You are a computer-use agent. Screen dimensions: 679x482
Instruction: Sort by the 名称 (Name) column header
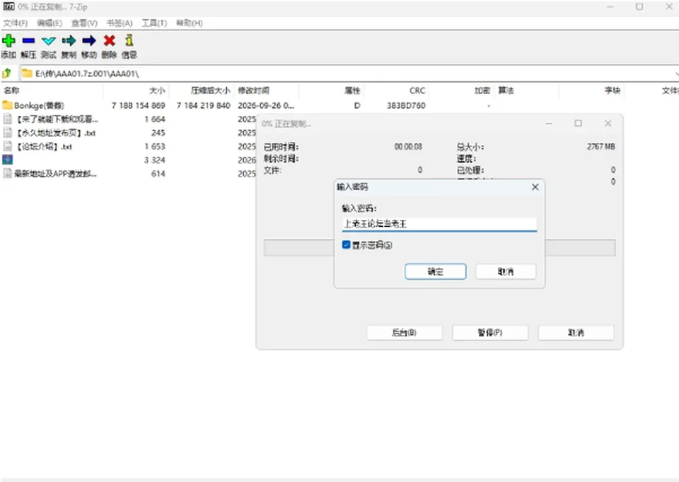11,90
